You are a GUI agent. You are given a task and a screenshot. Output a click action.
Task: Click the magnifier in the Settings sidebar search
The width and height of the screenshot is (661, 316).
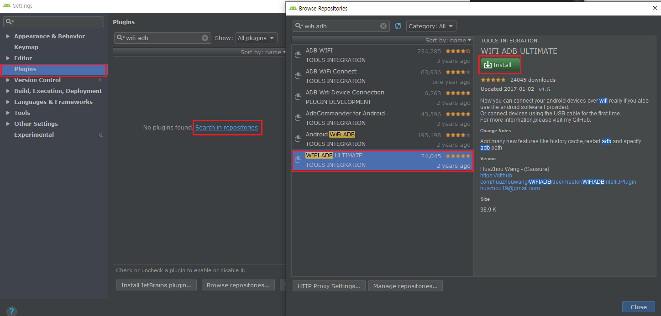10,21
